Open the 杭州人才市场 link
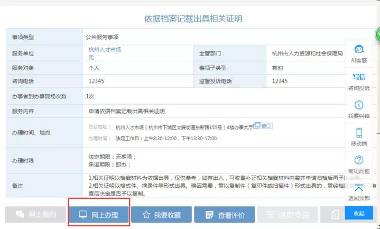This screenshot has height=229, width=380. point(105,50)
